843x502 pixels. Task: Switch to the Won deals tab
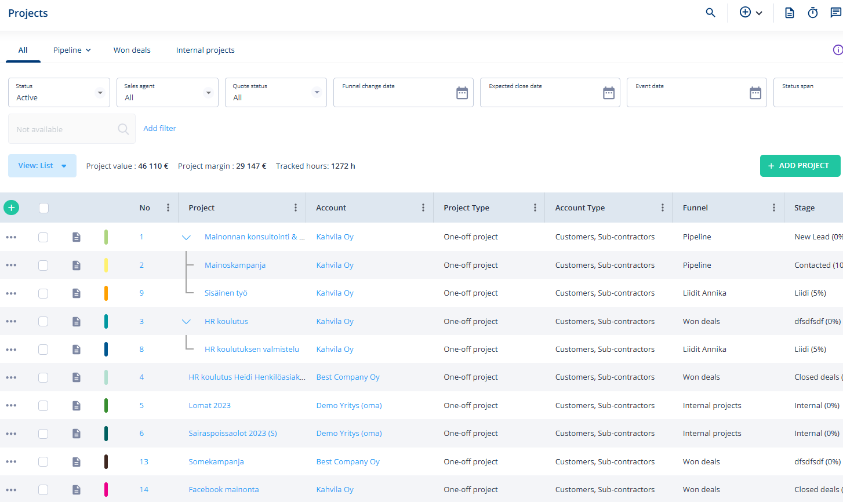tap(132, 50)
